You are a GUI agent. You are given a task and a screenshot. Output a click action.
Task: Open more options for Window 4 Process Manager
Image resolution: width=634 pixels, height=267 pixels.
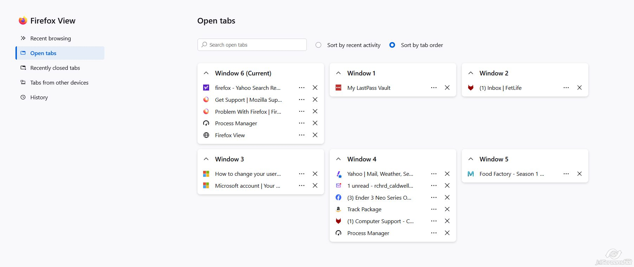click(x=434, y=233)
